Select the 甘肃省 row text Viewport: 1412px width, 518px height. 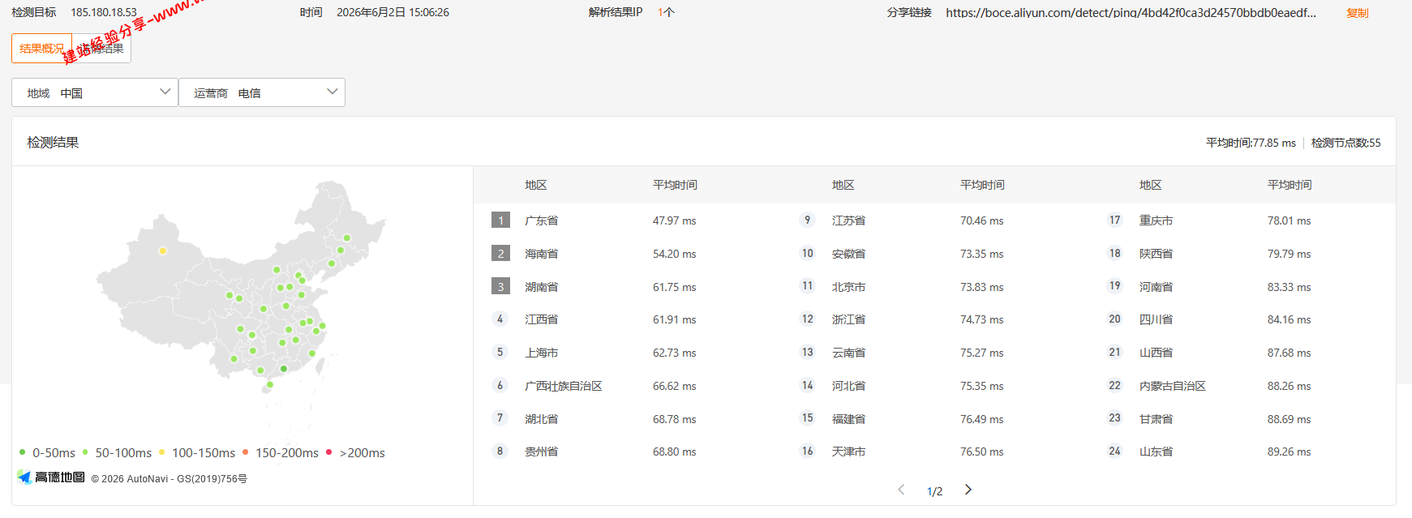coord(1156,419)
